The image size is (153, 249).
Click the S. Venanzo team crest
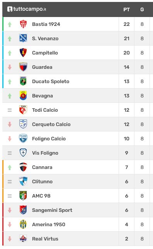pyautogui.click(x=23, y=38)
